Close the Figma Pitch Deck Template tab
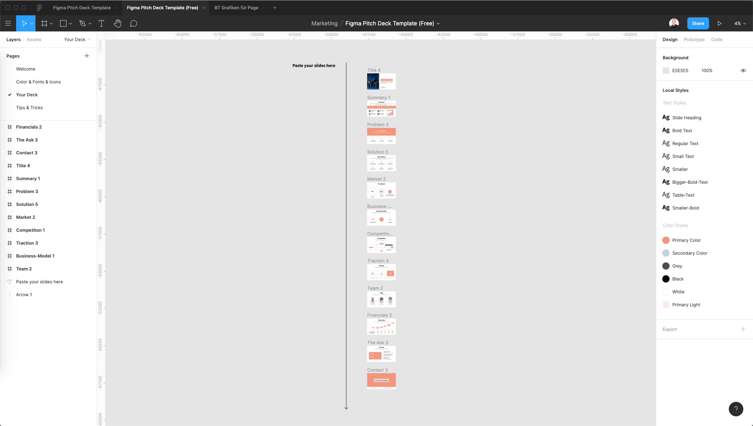This screenshot has height=426, width=753. pyautogui.click(x=116, y=8)
